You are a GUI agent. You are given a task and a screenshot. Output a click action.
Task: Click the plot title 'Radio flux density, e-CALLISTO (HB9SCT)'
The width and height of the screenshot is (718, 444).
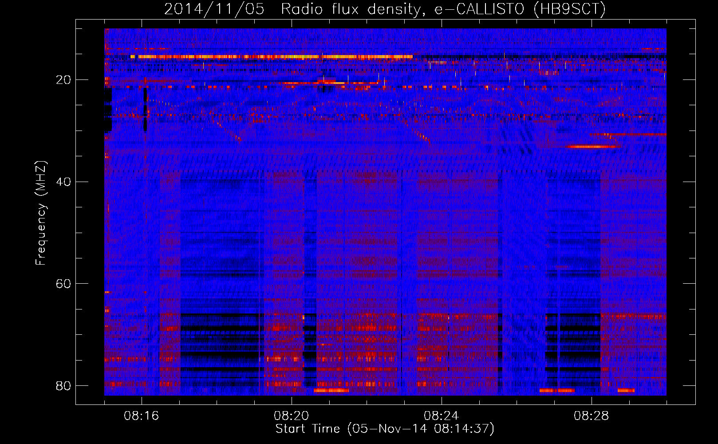[443, 9]
